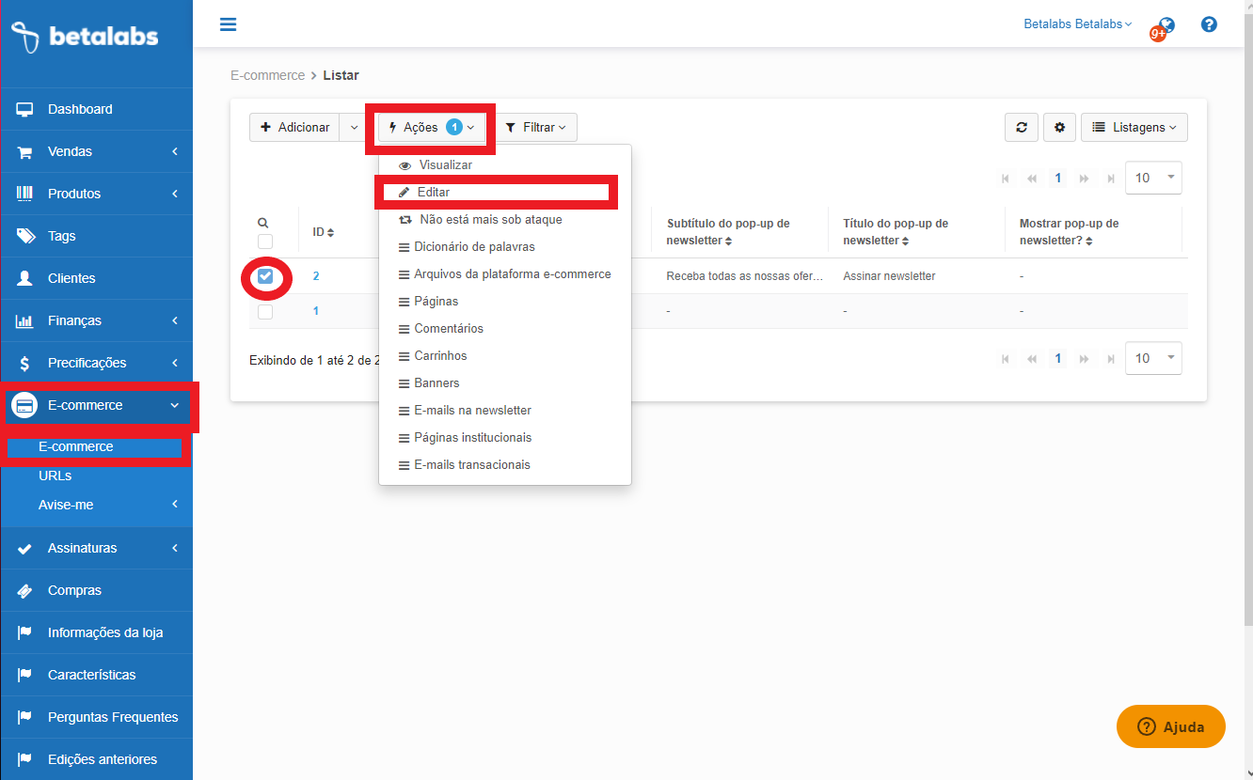The height and width of the screenshot is (780, 1253).
Task: Click the hamburger menu icon
Action: [x=228, y=24]
